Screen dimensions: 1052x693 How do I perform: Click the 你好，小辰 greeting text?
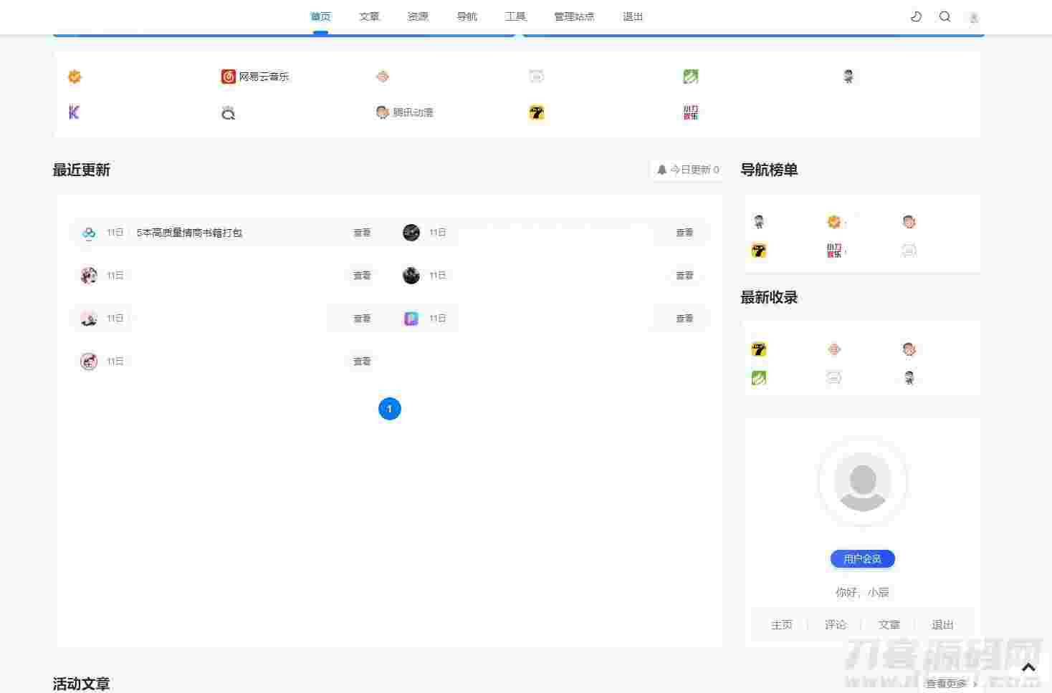tap(863, 593)
